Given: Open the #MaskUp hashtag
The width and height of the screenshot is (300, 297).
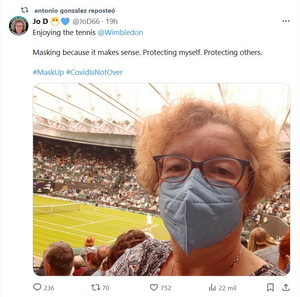Looking at the screenshot, I should pyautogui.click(x=48, y=72).
